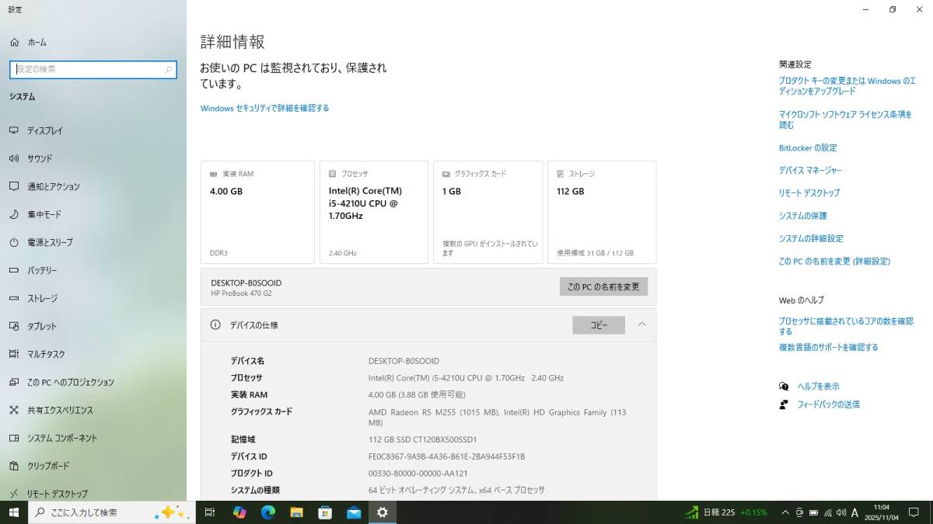This screenshot has height=524, width=933.
Task: Open Windows セキュリティで詳細を確認する link
Action: tap(264, 108)
